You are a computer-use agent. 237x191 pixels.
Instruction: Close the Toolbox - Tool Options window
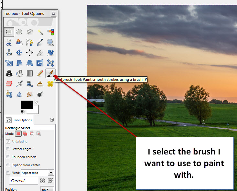coord(53,14)
